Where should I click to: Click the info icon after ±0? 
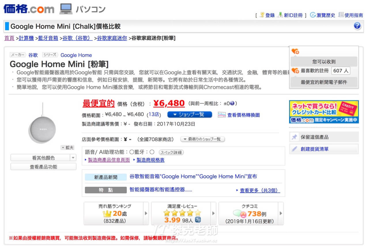[x=232, y=103]
